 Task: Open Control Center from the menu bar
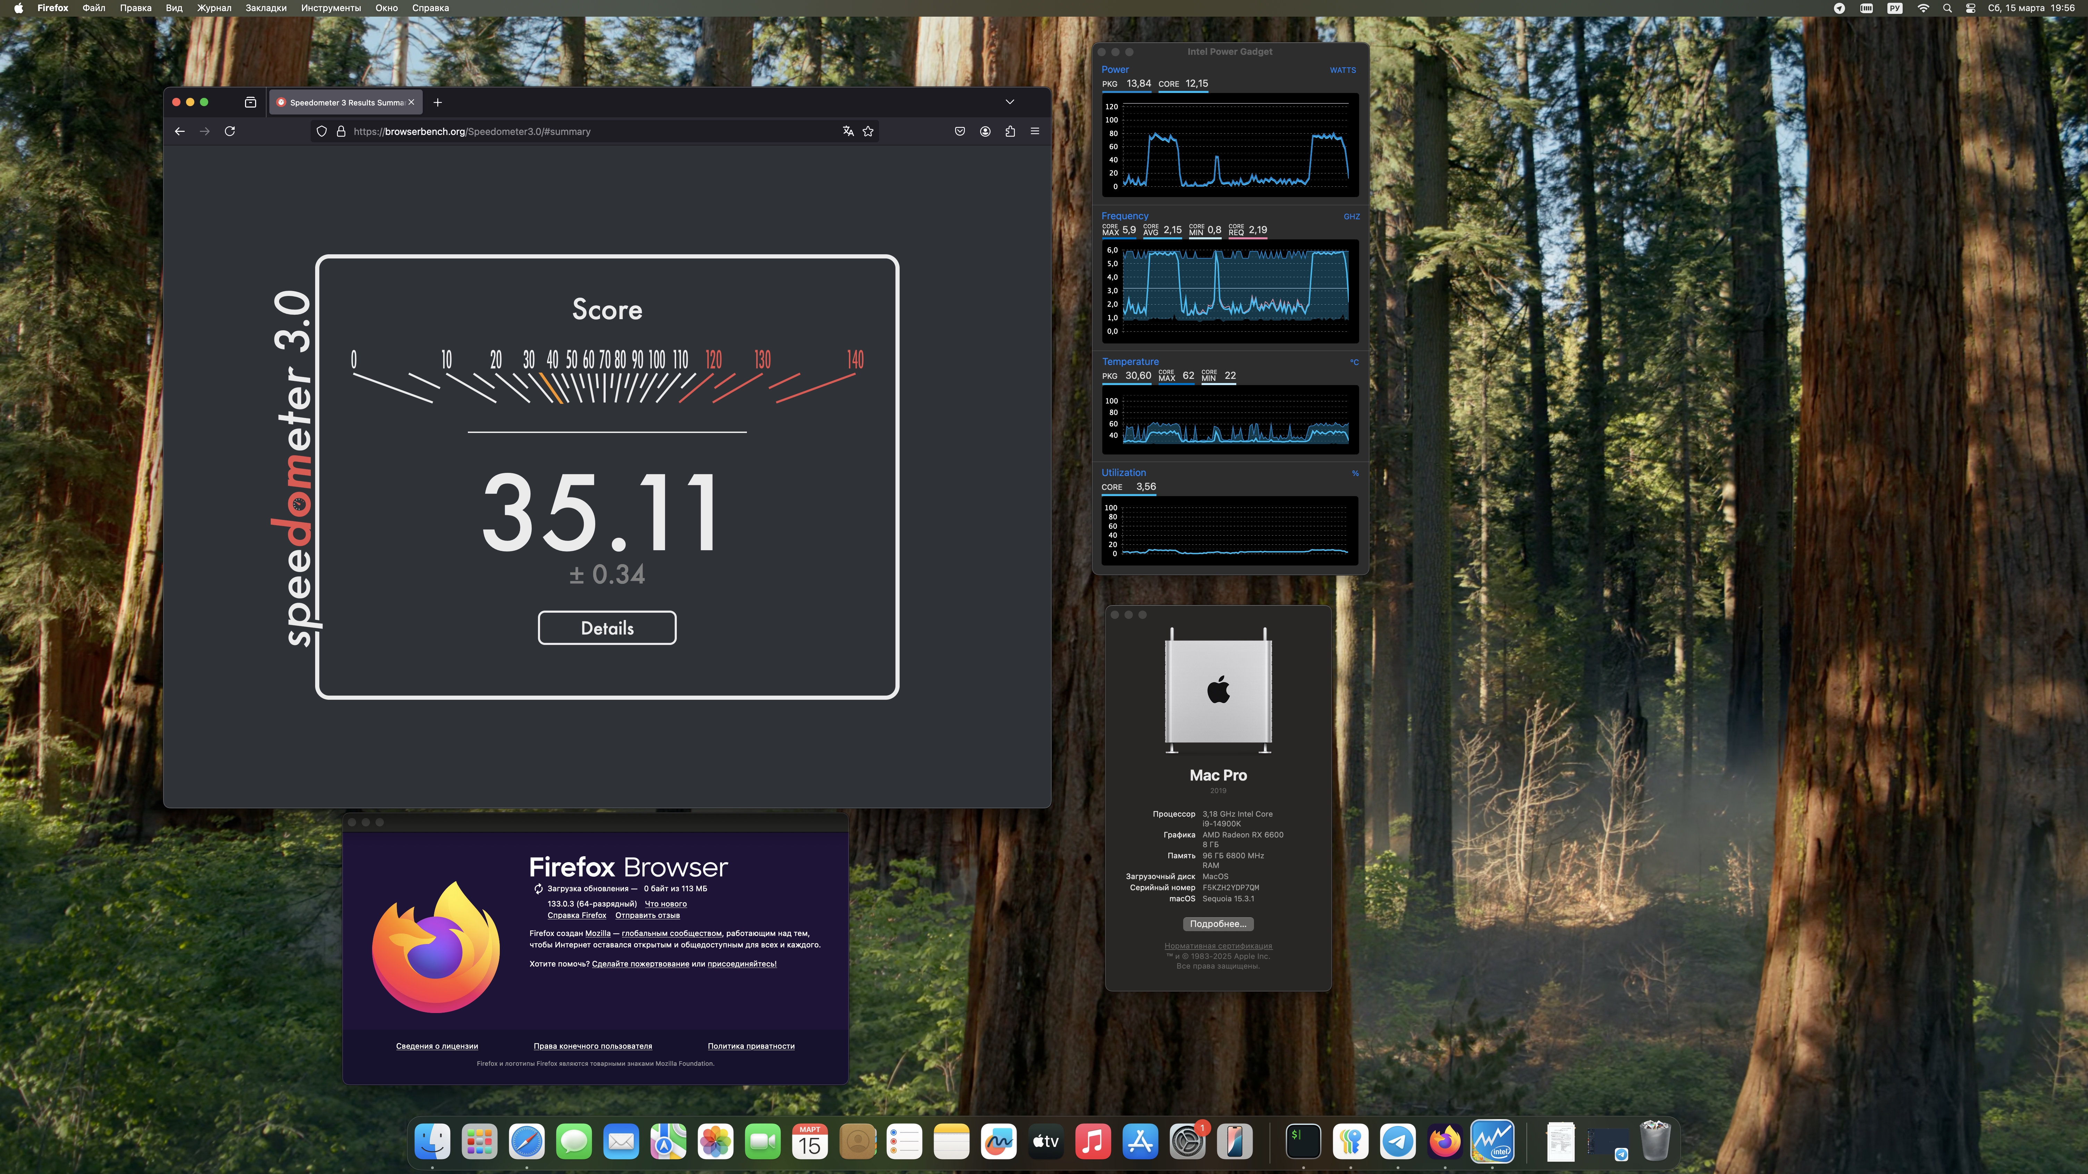click(x=1970, y=8)
